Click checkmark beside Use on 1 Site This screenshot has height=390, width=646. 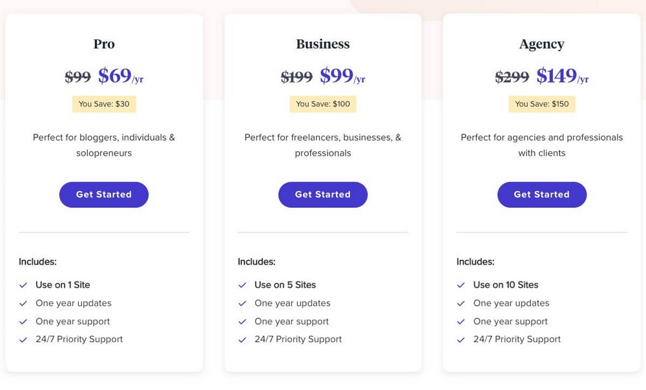coord(23,285)
